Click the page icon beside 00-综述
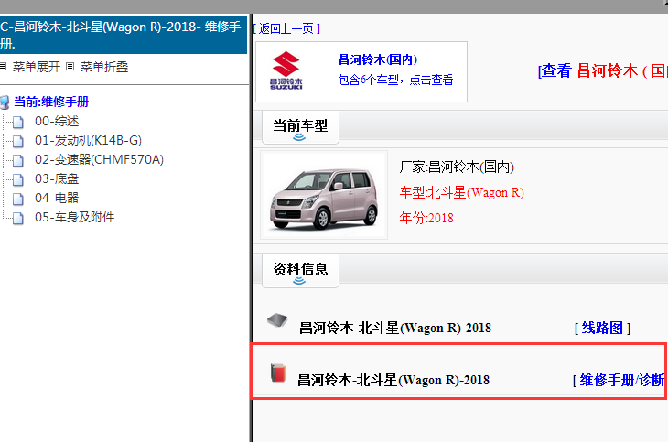This screenshot has width=668, height=442. coord(18,122)
